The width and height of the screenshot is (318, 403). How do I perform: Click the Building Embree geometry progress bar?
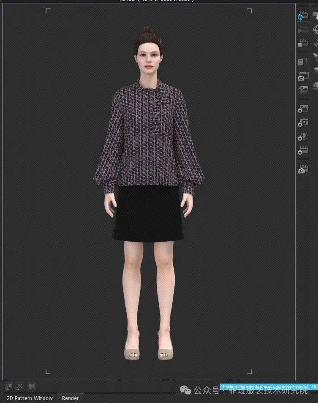pos(269,387)
